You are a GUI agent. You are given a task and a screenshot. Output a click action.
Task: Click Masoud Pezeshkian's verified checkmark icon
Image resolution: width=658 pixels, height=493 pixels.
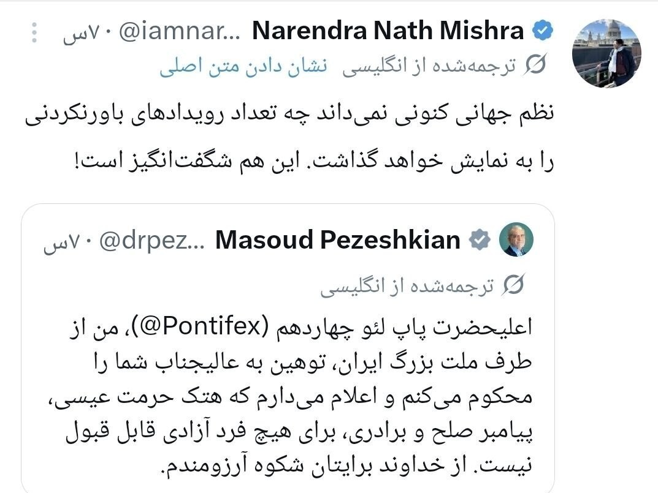(x=480, y=240)
